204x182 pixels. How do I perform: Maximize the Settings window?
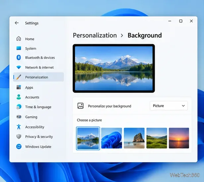[x=181, y=21]
